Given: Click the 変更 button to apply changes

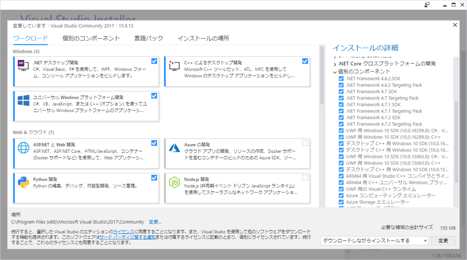Looking at the screenshot, I should click(443, 241).
